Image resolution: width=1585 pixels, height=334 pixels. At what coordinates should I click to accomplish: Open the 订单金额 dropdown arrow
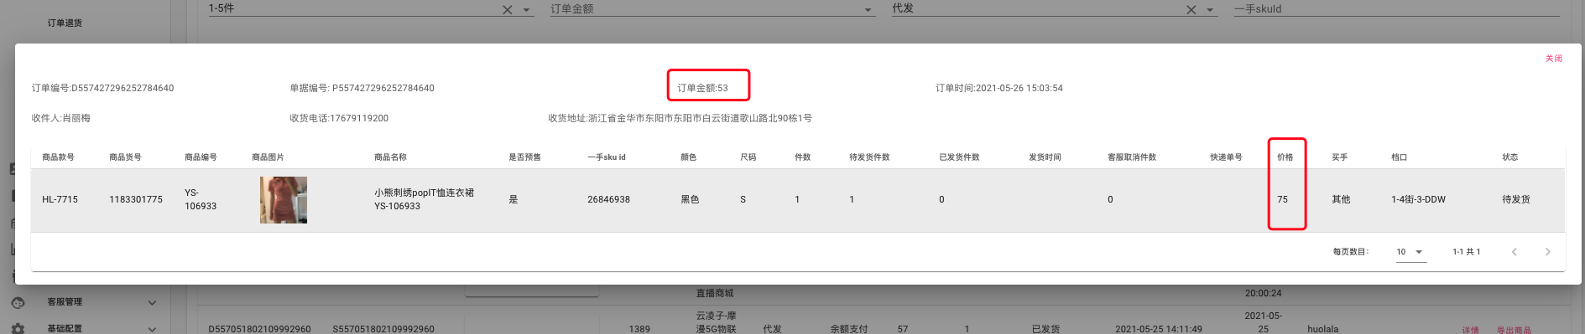868,10
